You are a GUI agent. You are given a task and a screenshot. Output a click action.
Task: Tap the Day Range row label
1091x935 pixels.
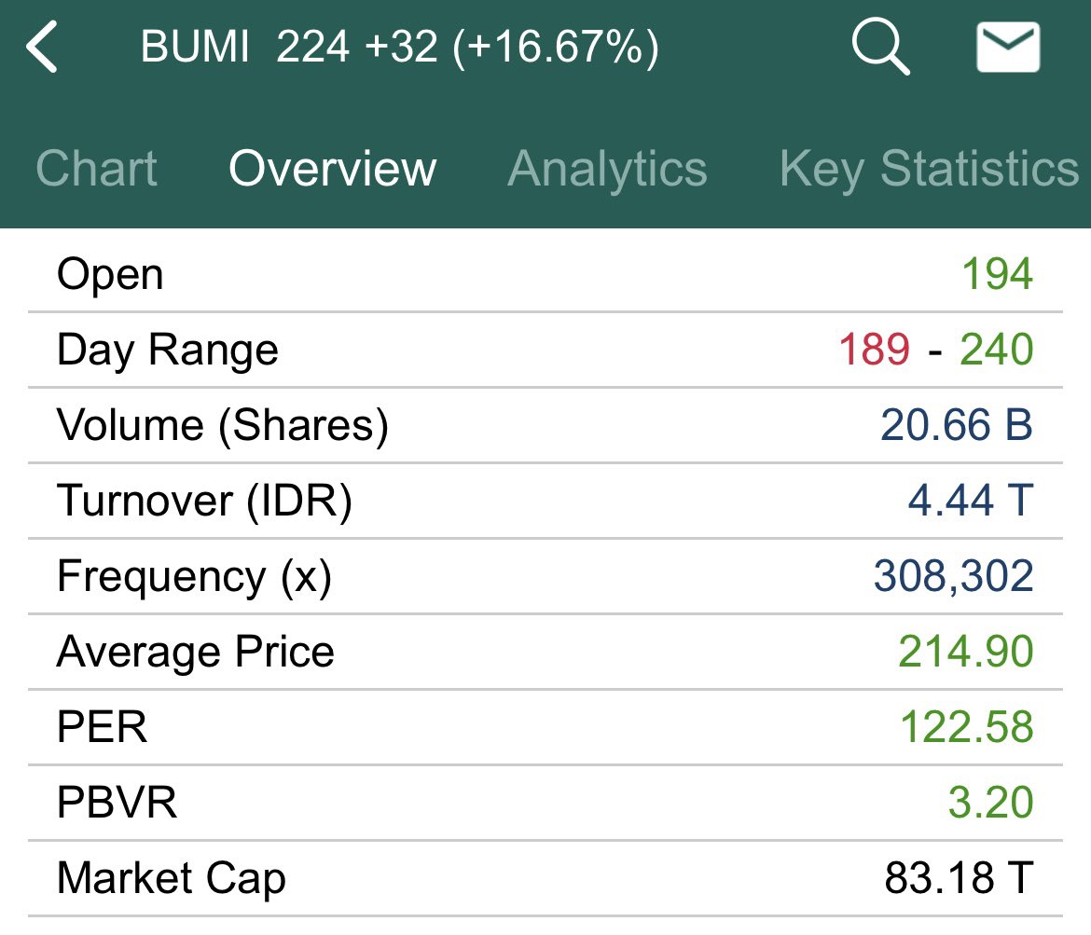pyautogui.click(x=168, y=351)
